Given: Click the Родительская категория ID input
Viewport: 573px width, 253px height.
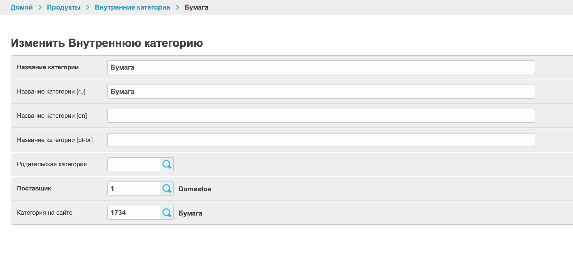Looking at the screenshot, I should 134,164.
